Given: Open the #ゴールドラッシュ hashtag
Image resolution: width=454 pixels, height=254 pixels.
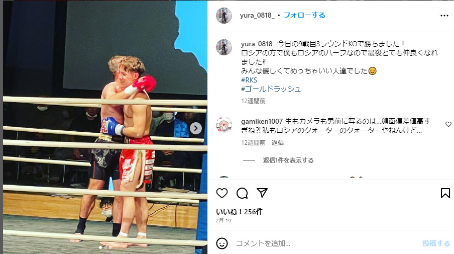Looking at the screenshot, I should pyautogui.click(x=271, y=89).
